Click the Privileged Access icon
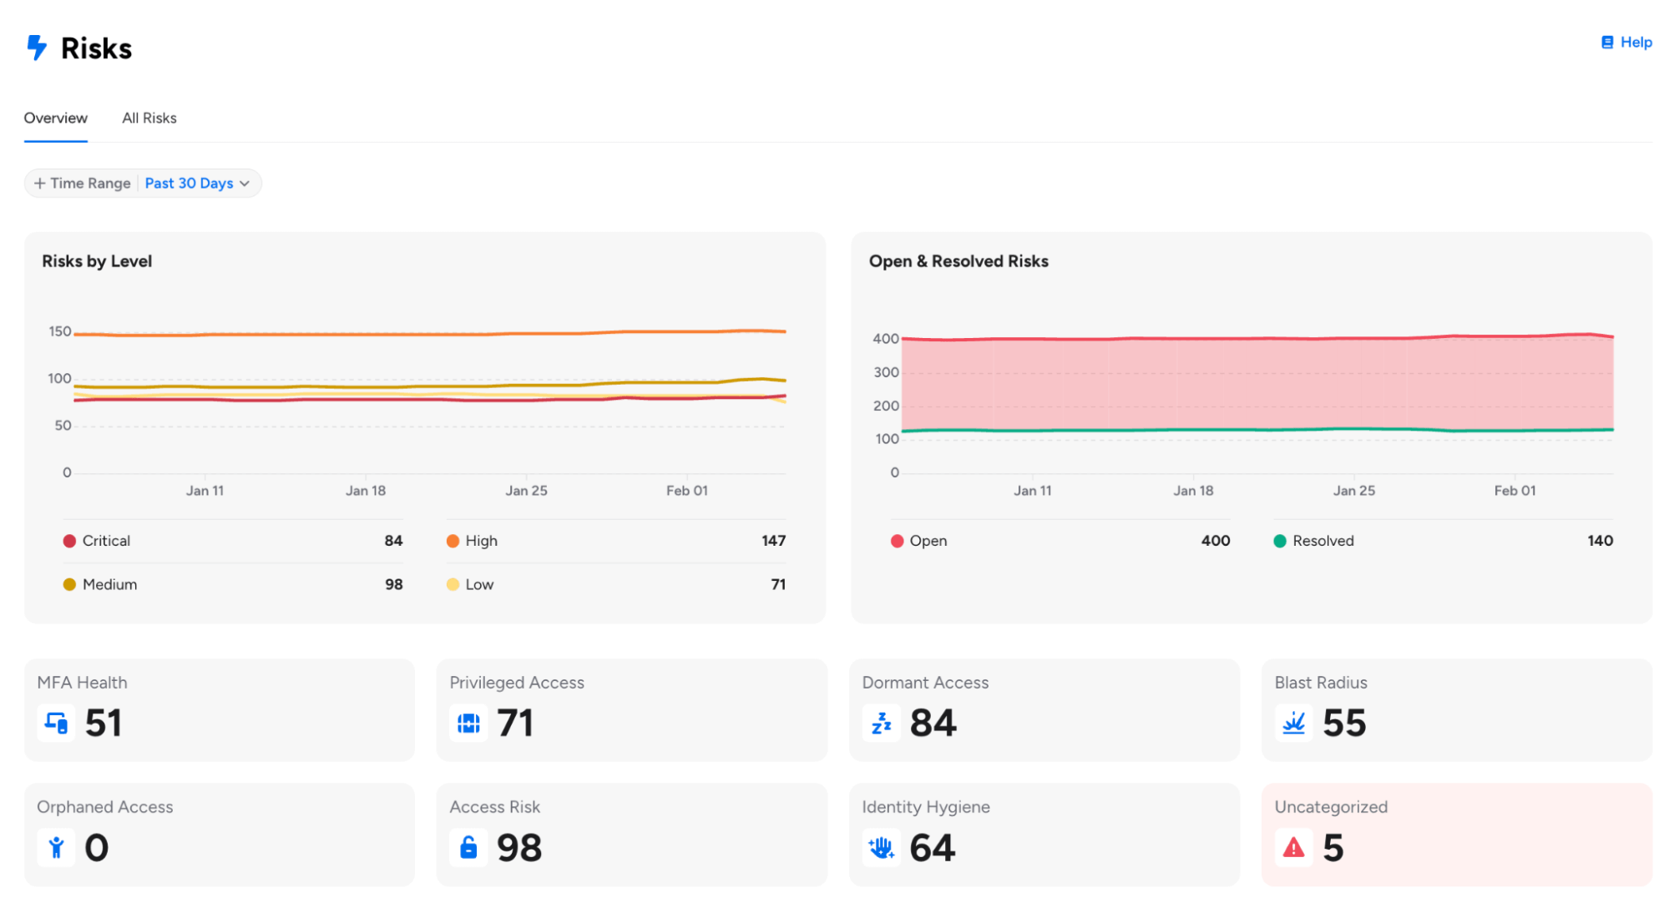Image resolution: width=1669 pixels, height=908 pixels. (468, 723)
